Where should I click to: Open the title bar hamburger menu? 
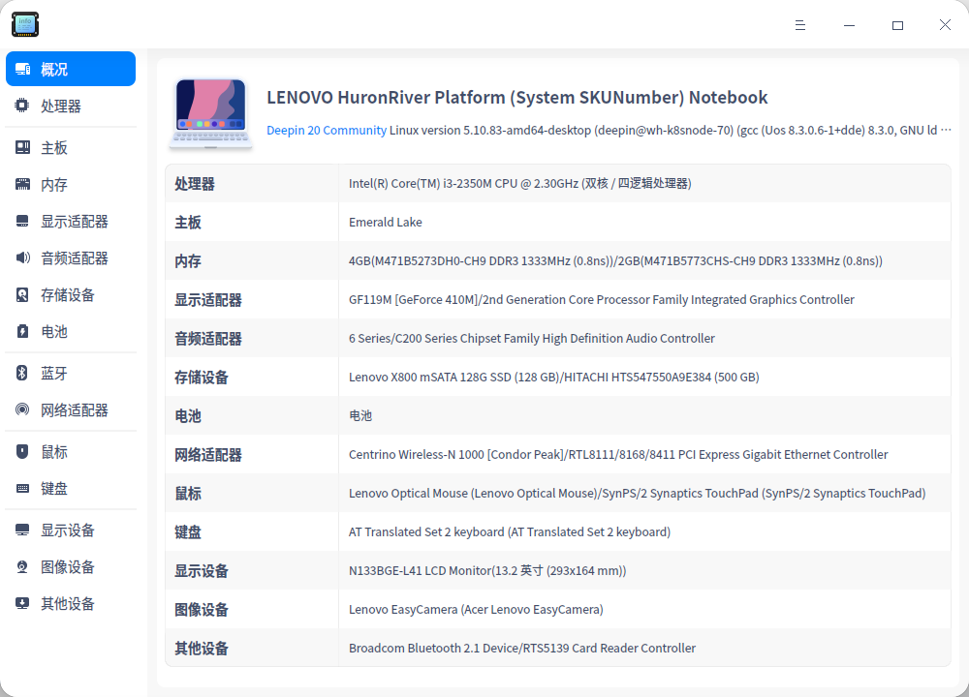pyautogui.click(x=800, y=24)
